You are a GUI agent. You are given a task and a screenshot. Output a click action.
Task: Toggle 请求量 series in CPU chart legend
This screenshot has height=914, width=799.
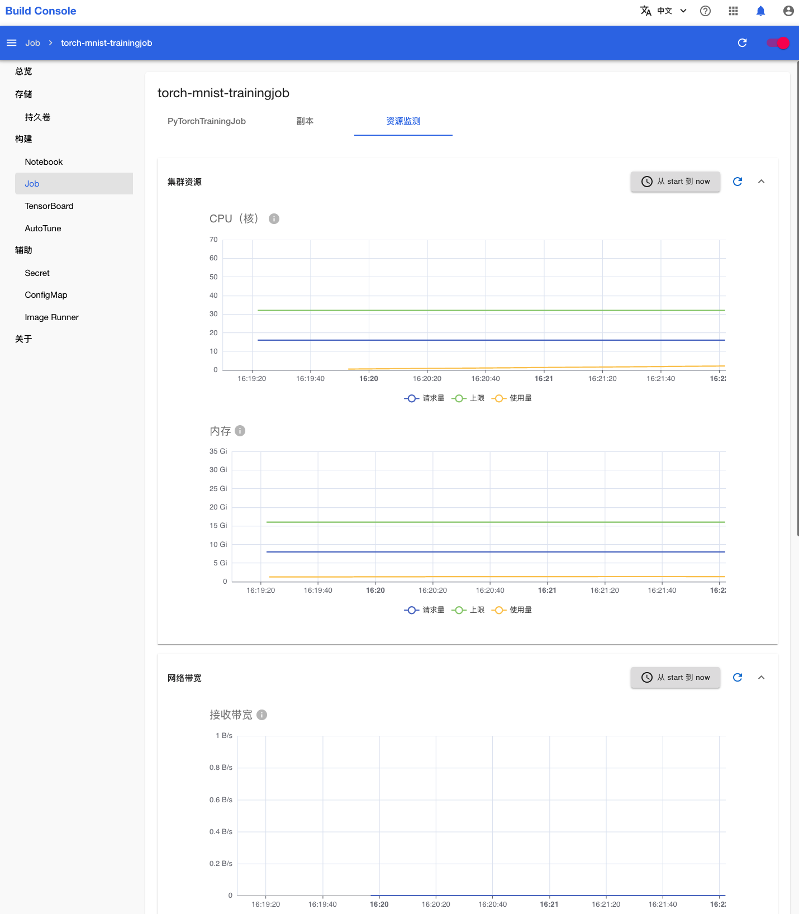[x=424, y=398]
